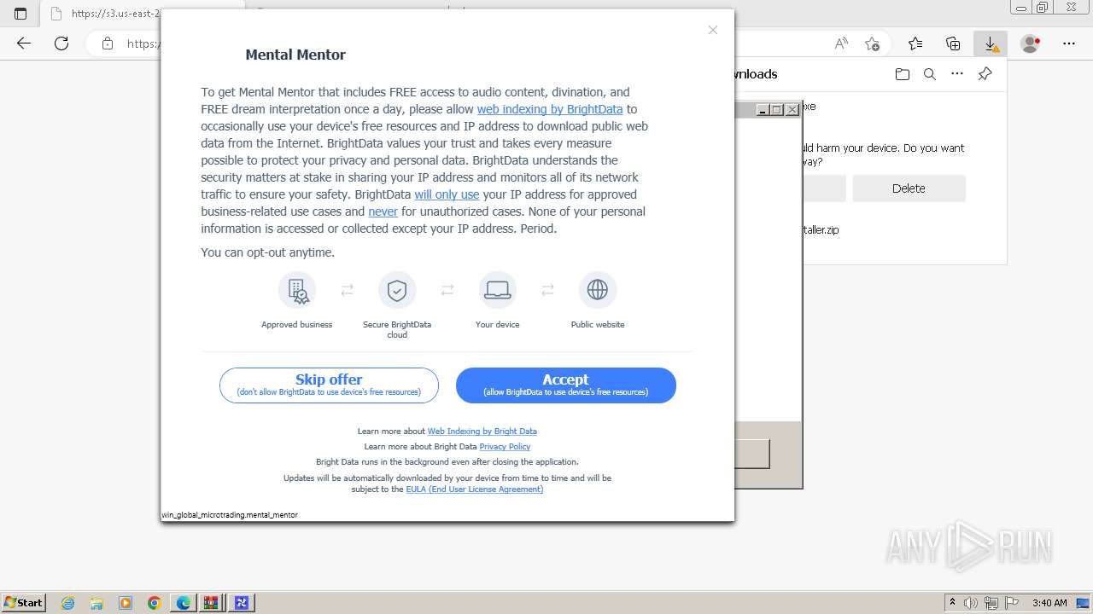1093x614 pixels.
Task: Click Delete for the harmful download
Action: 909,188
